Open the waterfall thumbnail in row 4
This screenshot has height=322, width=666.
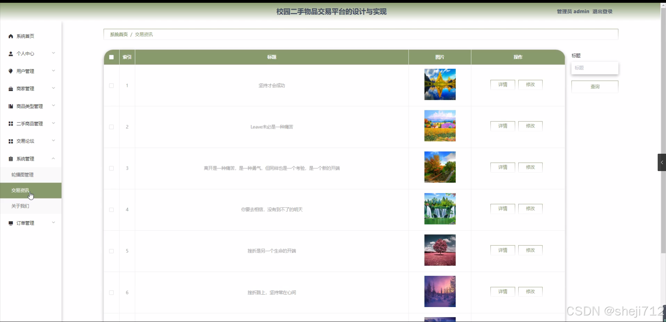[x=440, y=209]
